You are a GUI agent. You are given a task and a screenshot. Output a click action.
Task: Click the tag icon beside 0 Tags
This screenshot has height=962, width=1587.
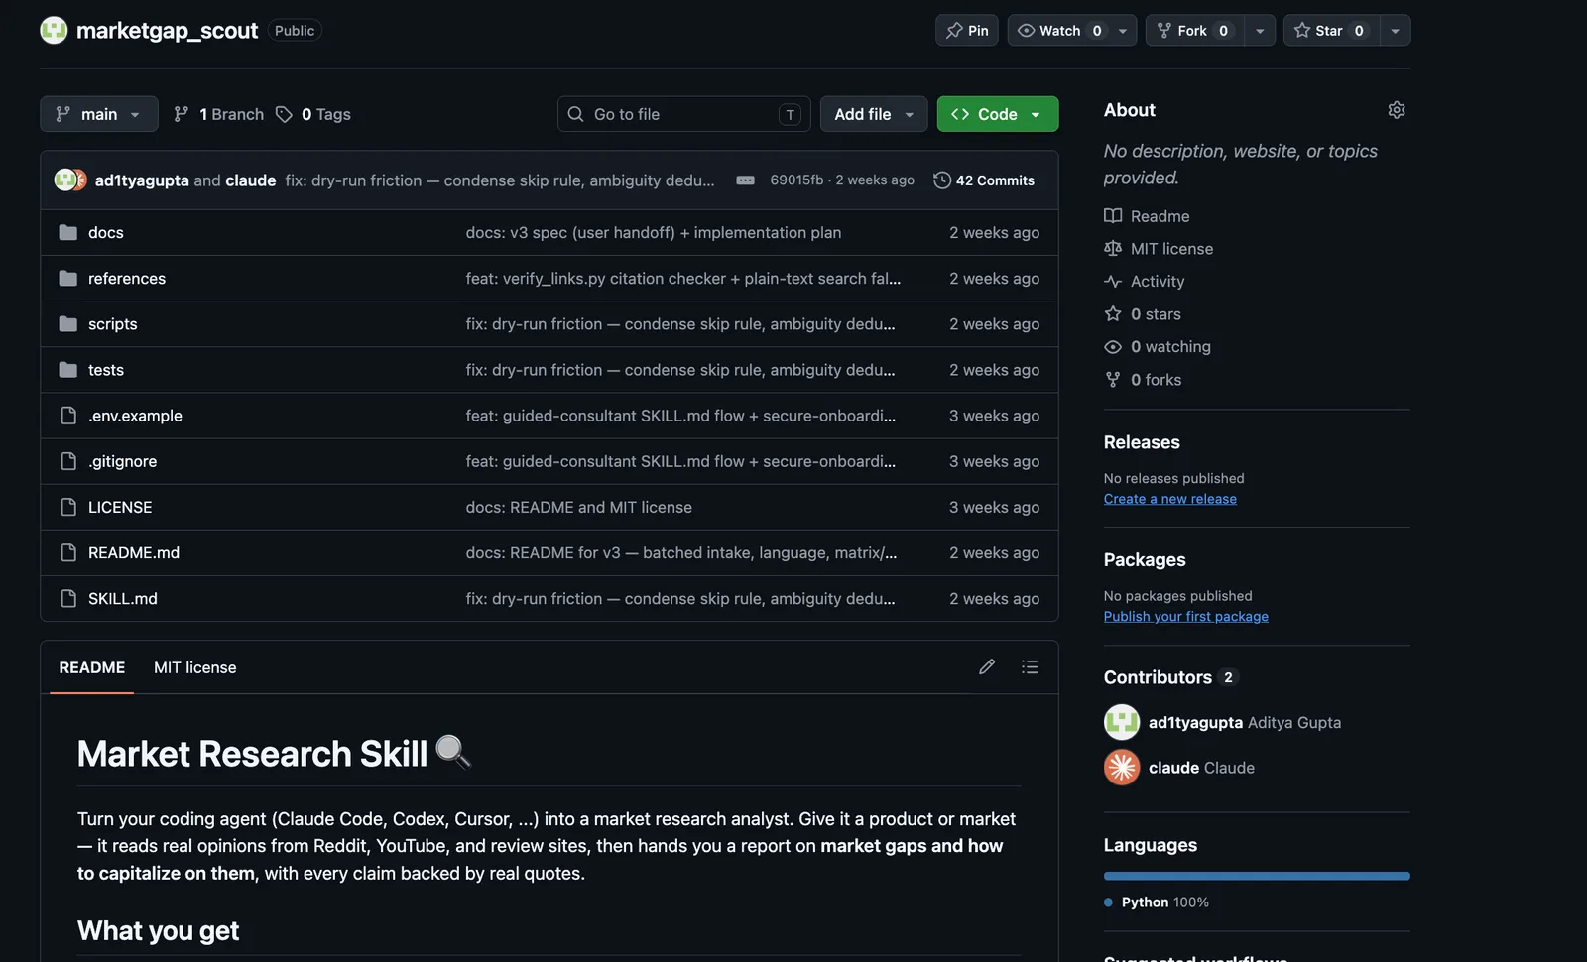pos(284,114)
